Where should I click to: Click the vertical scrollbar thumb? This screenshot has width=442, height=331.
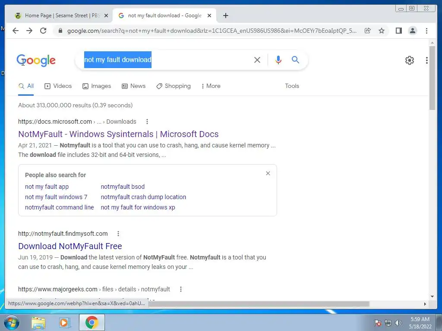coord(432,78)
